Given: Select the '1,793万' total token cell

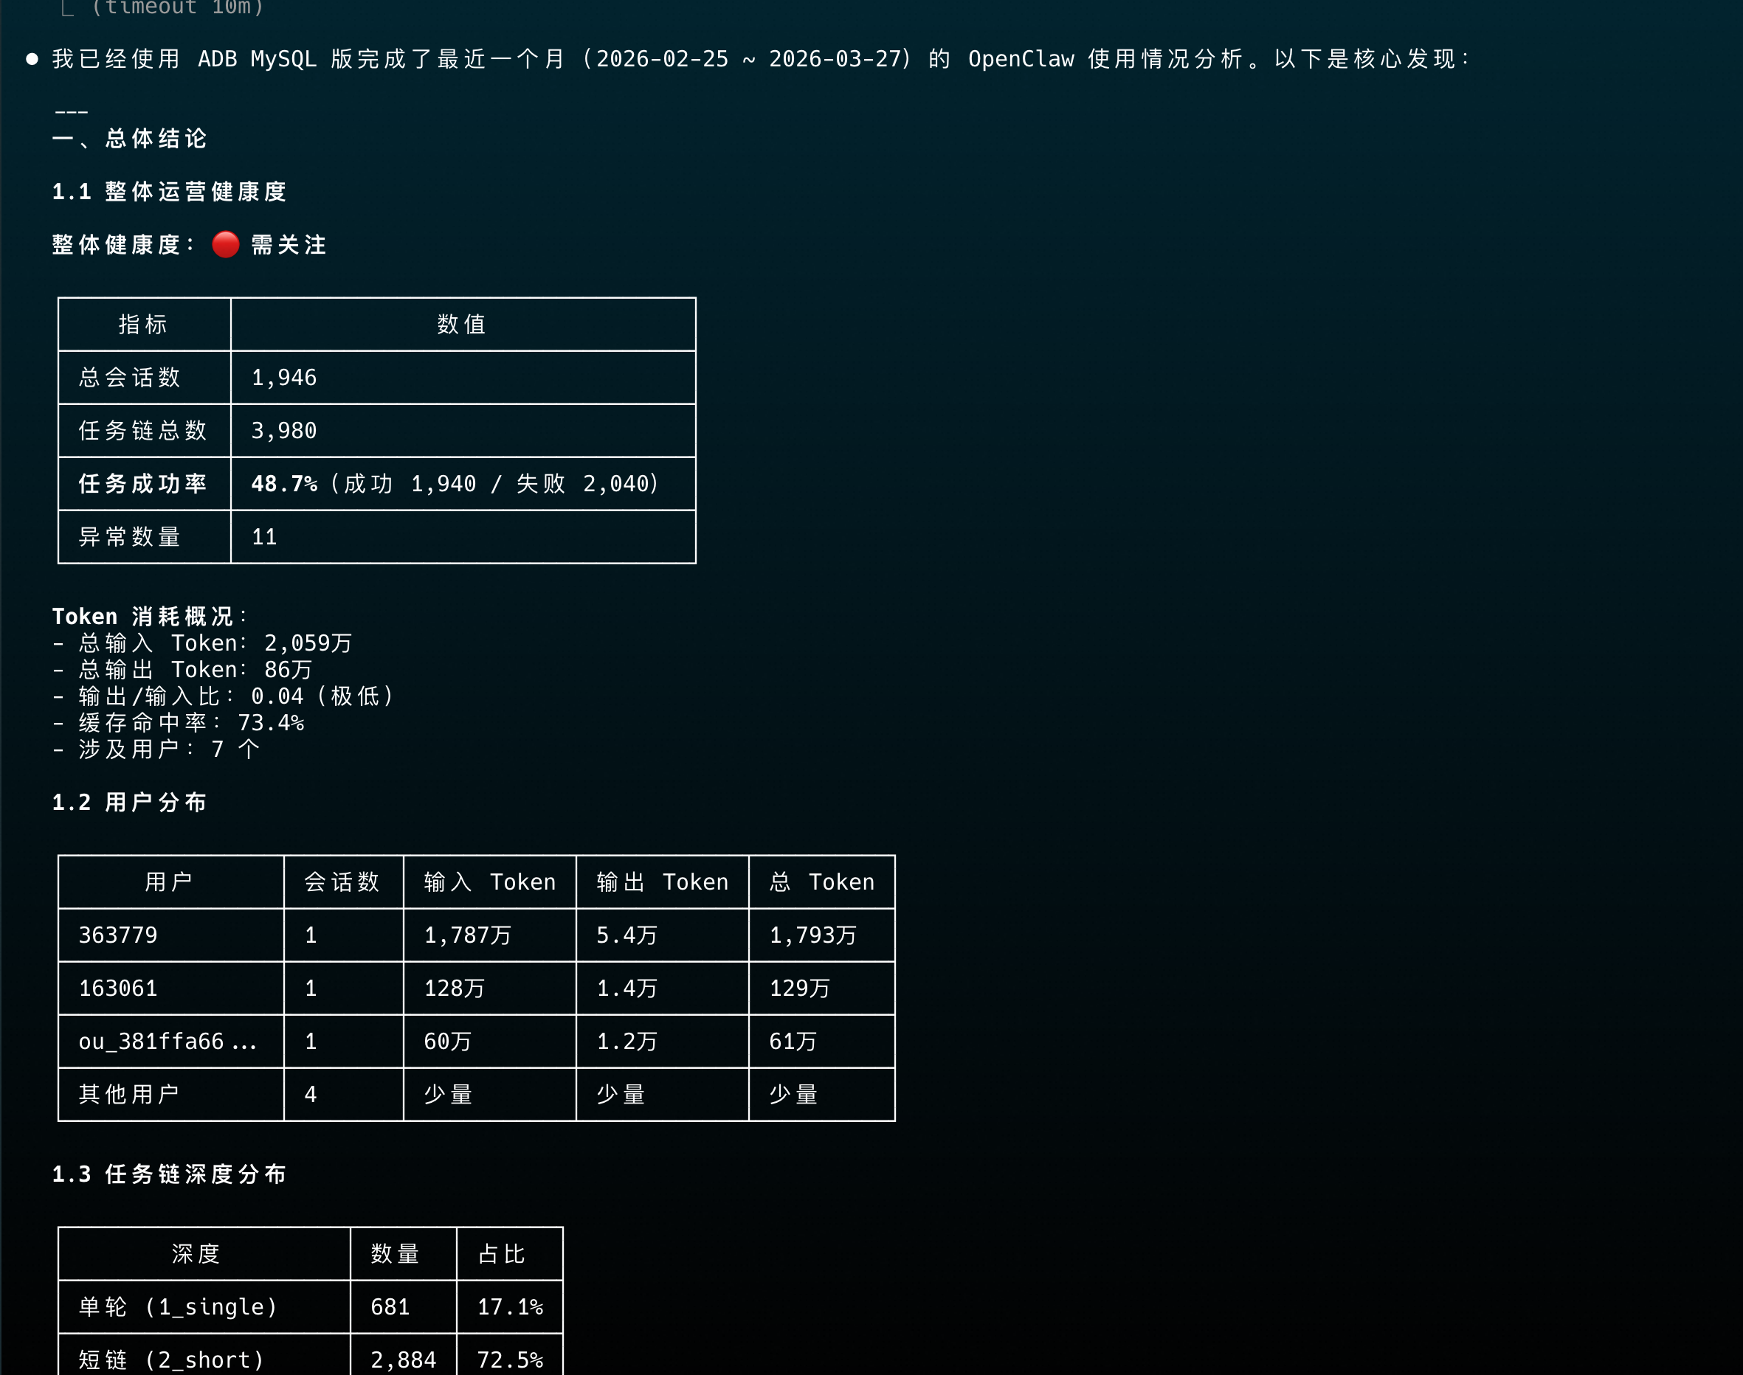Looking at the screenshot, I should tap(812, 935).
